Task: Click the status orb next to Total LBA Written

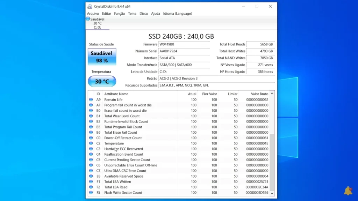Action: [x=91, y=182]
